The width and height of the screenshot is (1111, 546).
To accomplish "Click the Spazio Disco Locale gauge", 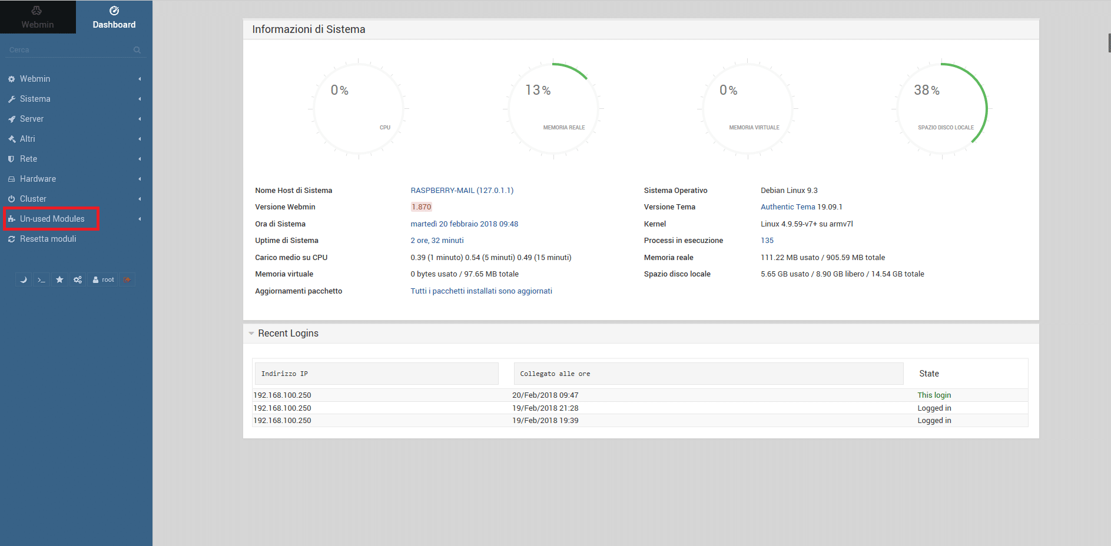I will click(x=941, y=109).
